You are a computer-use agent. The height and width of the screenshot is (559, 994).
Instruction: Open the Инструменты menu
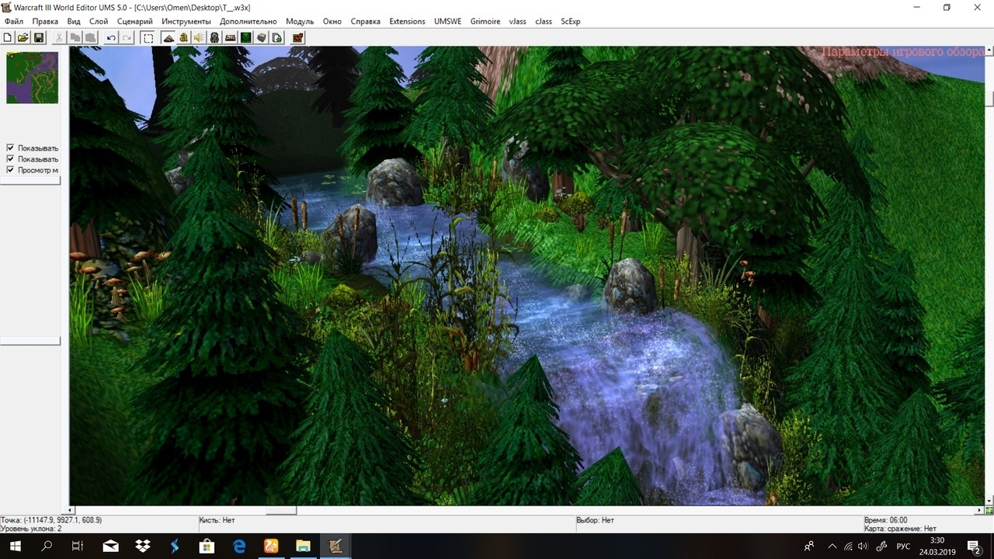(186, 21)
